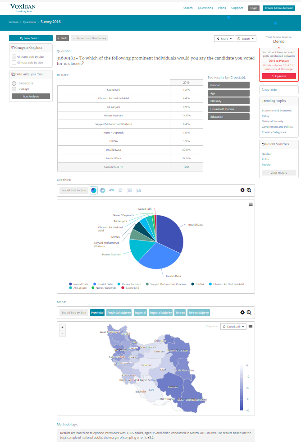Select the horizontal bar chart type
This screenshot has width=301, height=444.
point(120,190)
